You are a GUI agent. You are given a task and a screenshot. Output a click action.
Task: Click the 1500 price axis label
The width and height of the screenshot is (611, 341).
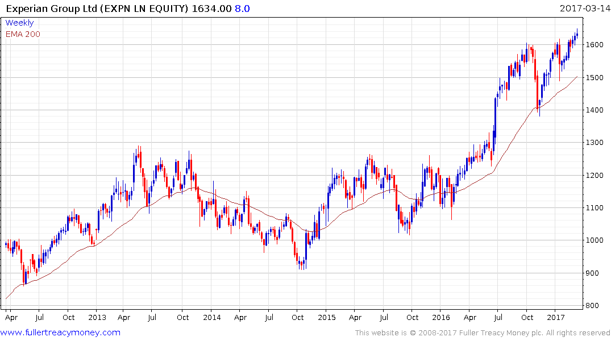pyautogui.click(x=595, y=77)
